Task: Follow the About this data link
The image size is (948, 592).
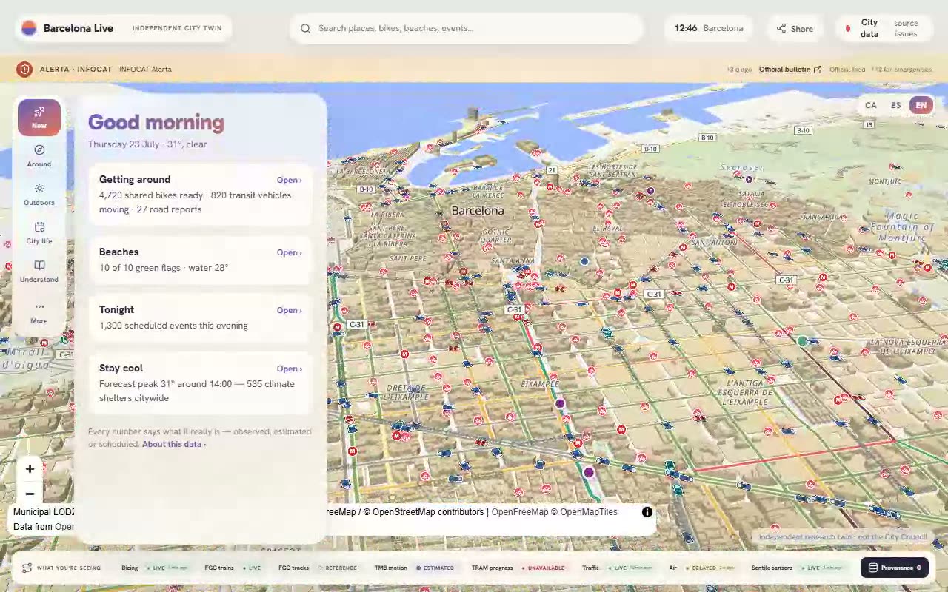Action: tap(174, 444)
